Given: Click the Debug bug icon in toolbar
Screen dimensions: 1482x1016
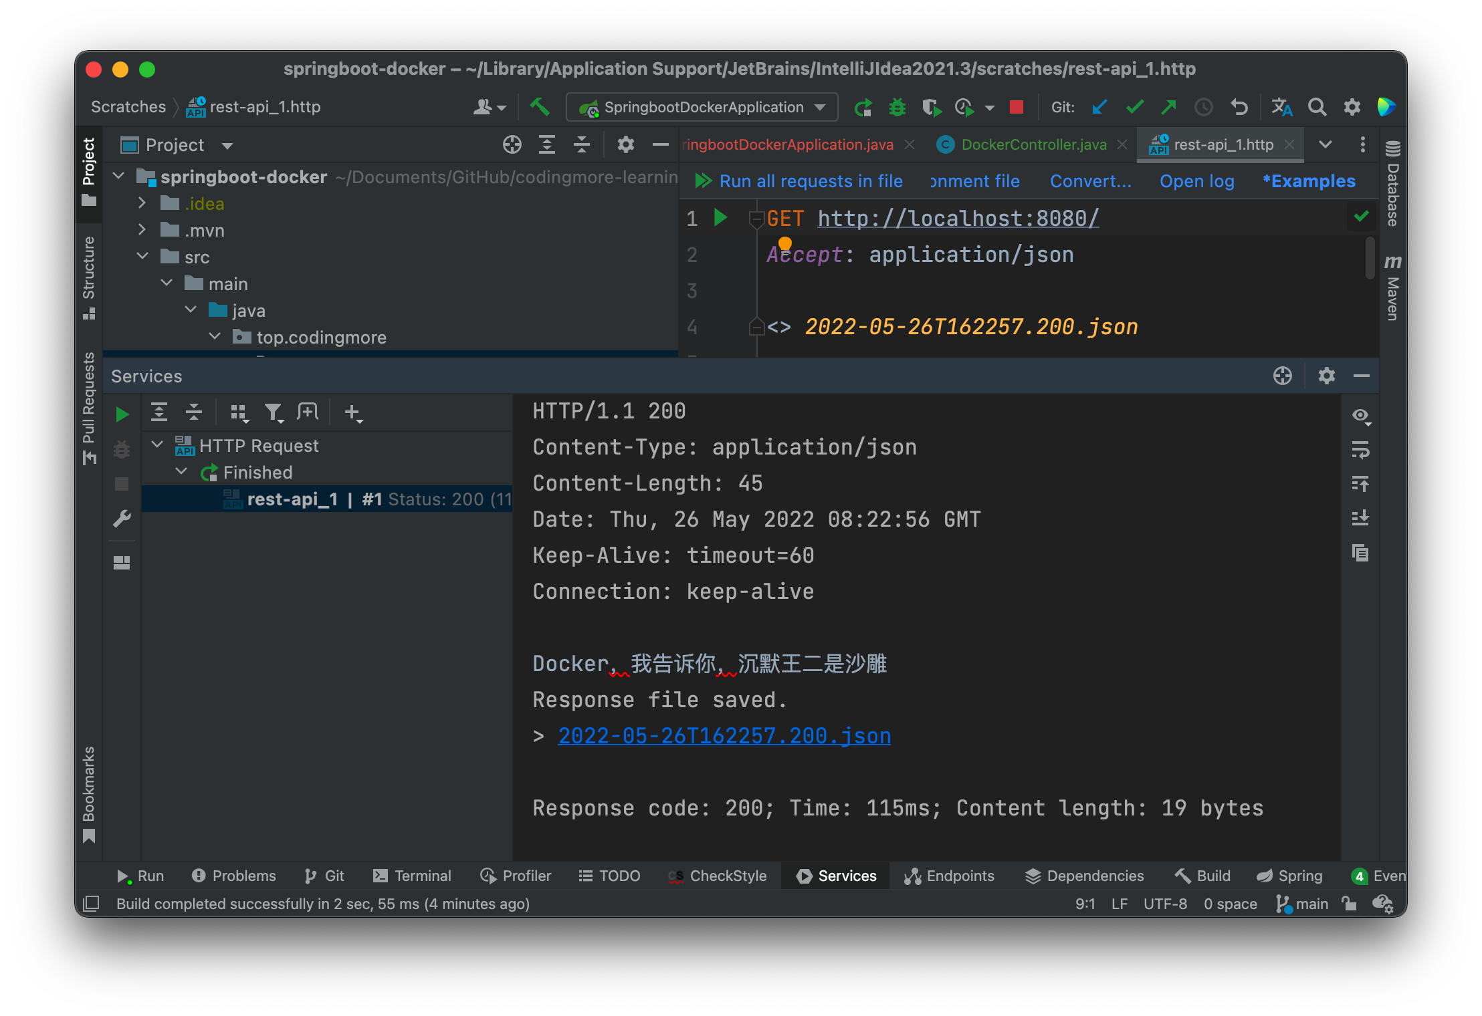Looking at the screenshot, I should click(897, 107).
